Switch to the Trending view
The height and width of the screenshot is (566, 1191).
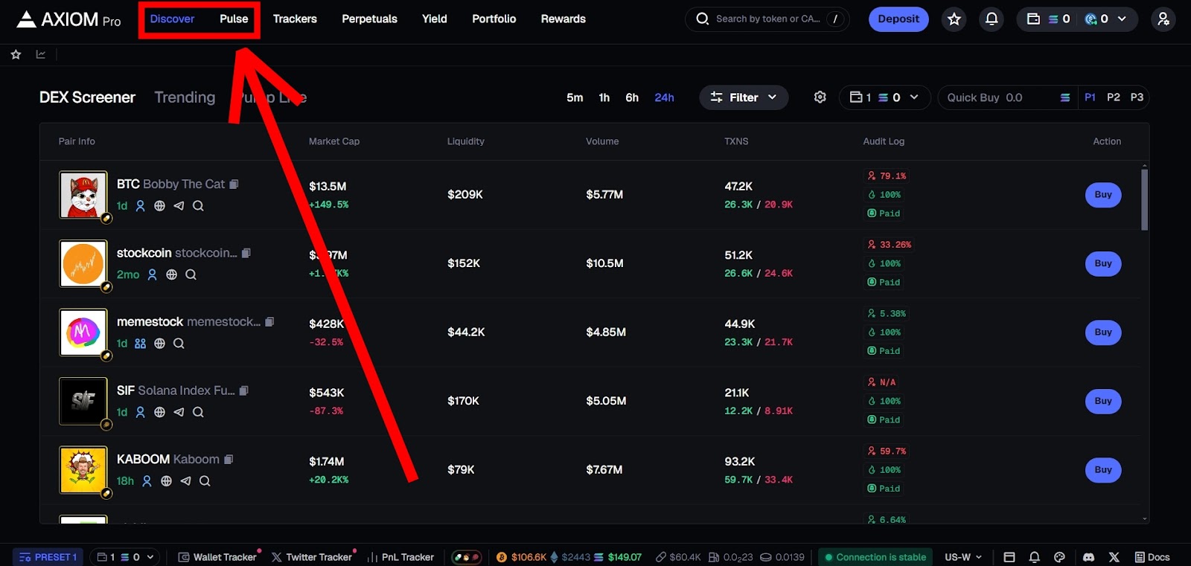click(x=185, y=97)
